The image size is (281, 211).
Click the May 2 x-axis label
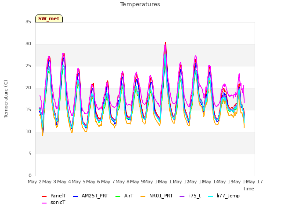pyautogui.click(x=35, y=182)
